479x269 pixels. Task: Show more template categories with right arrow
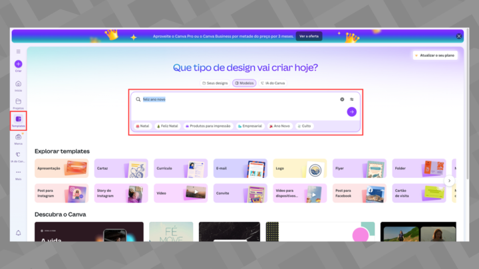pyautogui.click(x=449, y=181)
